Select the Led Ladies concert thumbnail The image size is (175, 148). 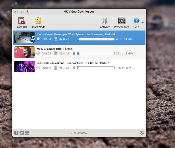pos(24,66)
